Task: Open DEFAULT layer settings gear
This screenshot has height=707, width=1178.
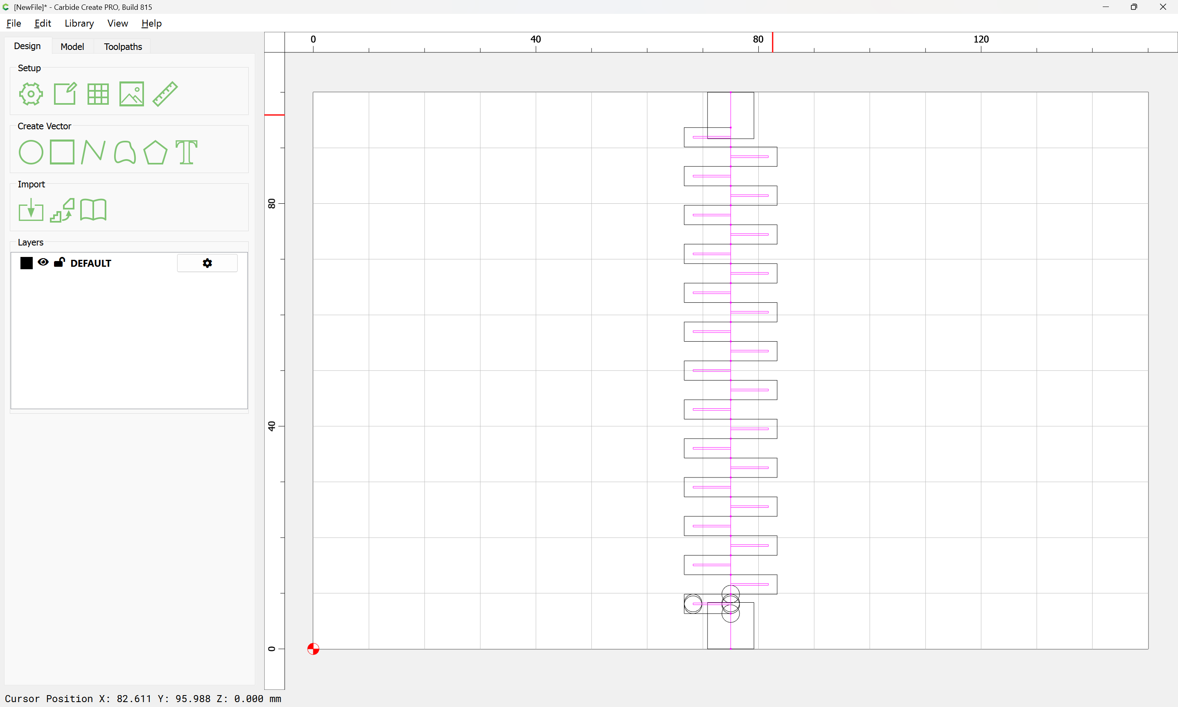Action: [x=207, y=263]
